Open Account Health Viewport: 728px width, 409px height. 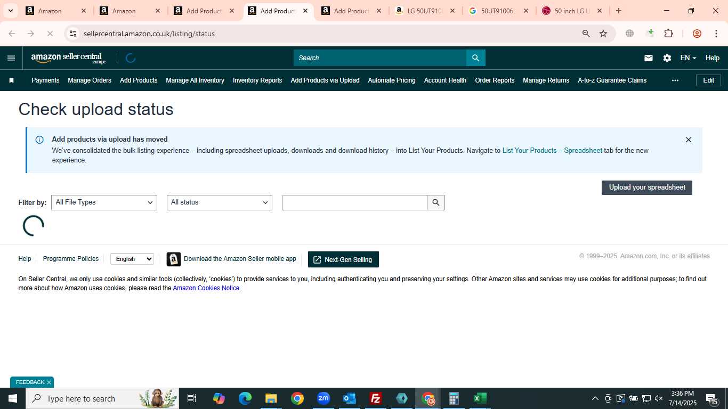pyautogui.click(x=445, y=80)
